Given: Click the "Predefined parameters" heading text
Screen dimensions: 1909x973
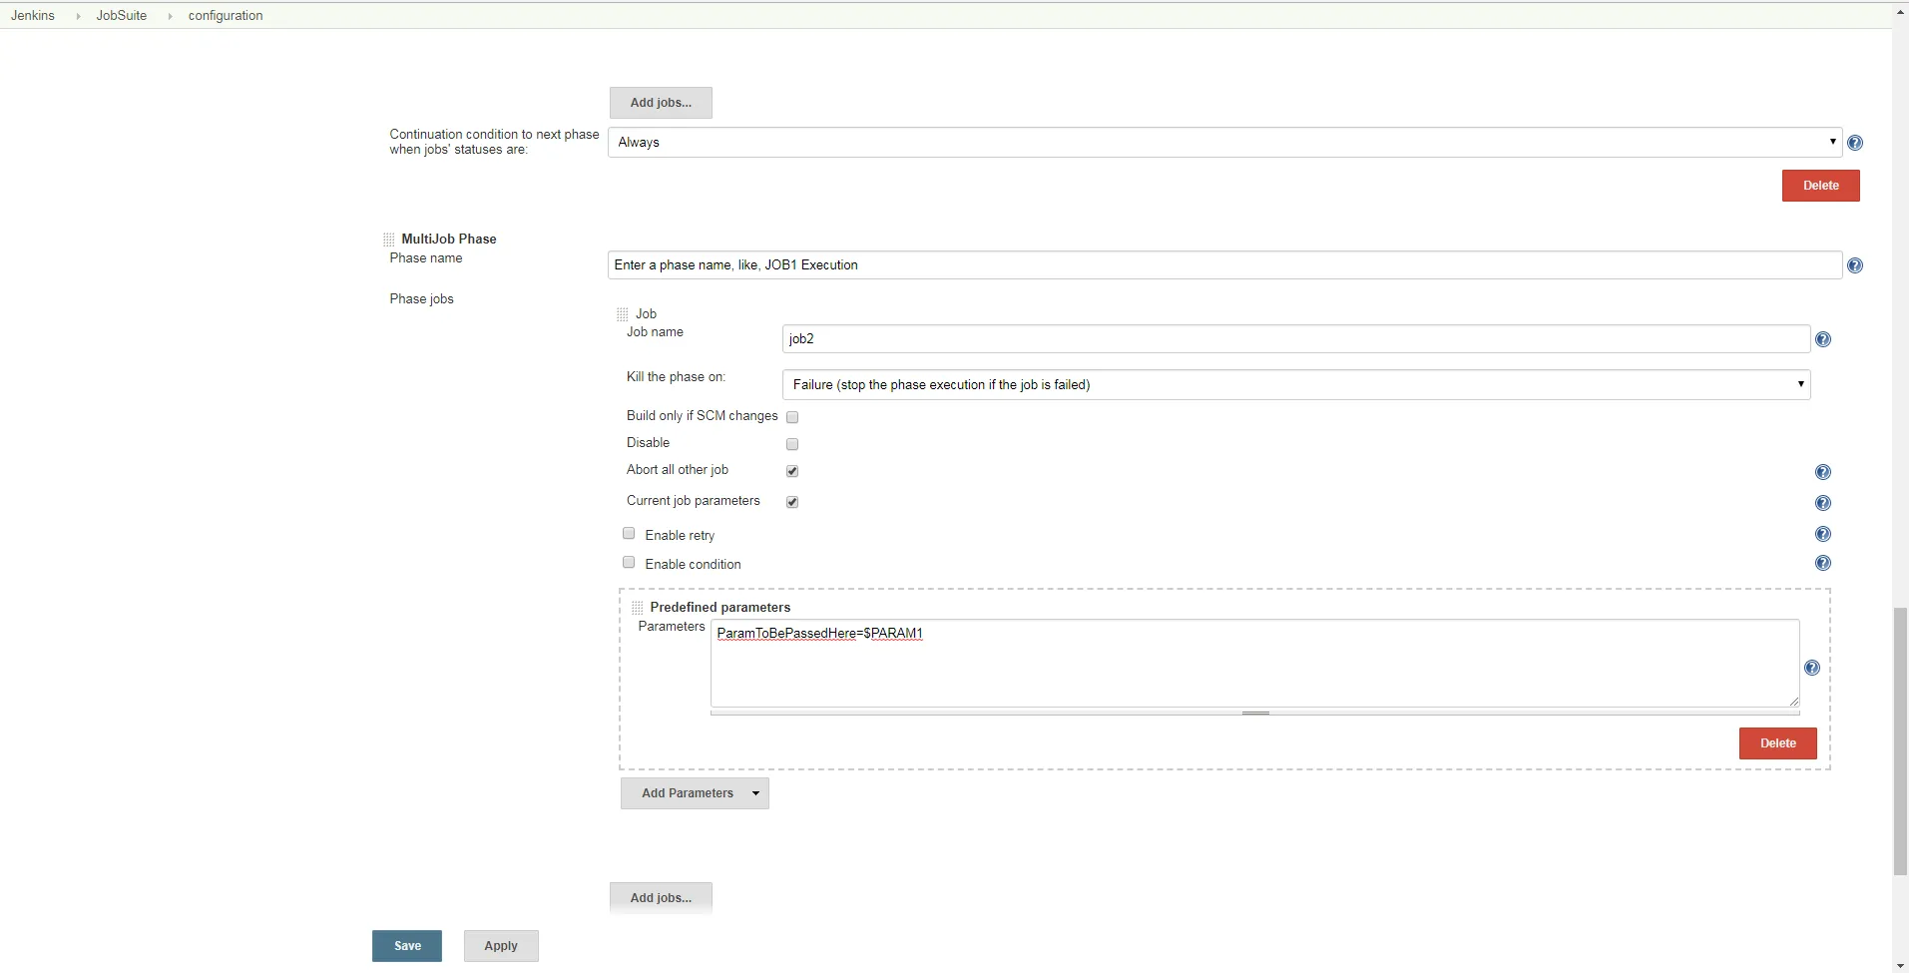Looking at the screenshot, I should 720,608.
